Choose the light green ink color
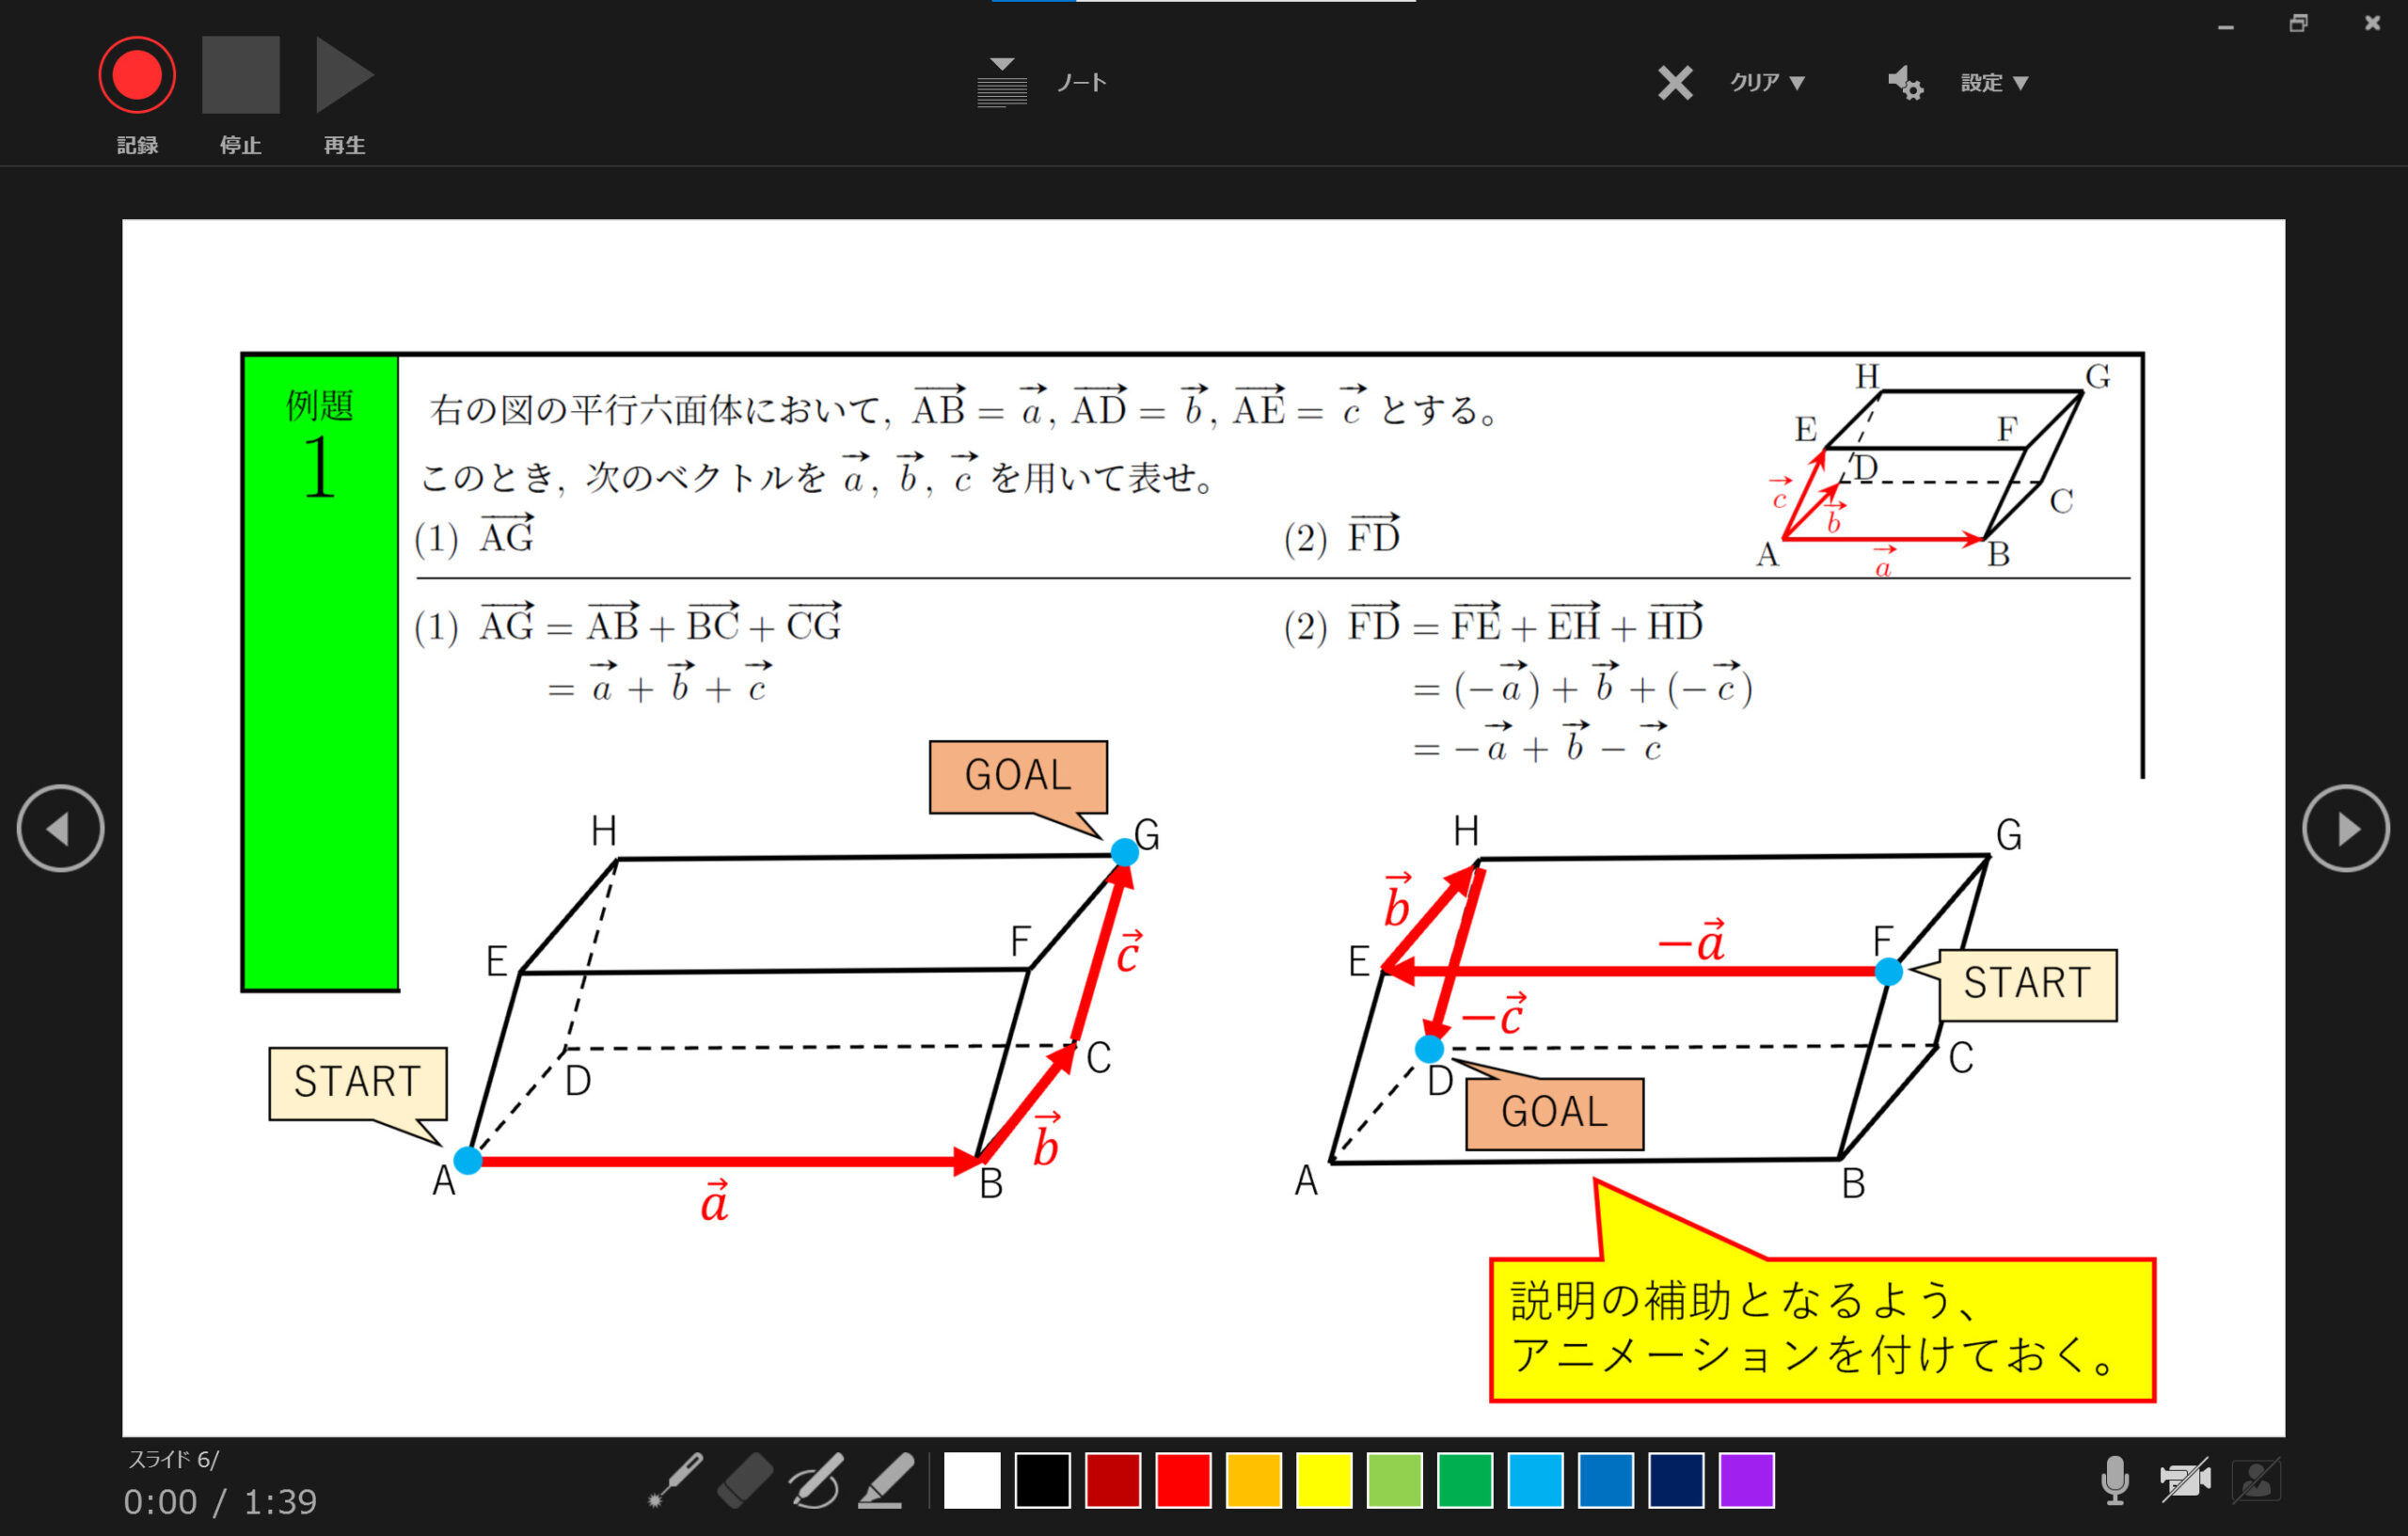 (x=1395, y=1480)
